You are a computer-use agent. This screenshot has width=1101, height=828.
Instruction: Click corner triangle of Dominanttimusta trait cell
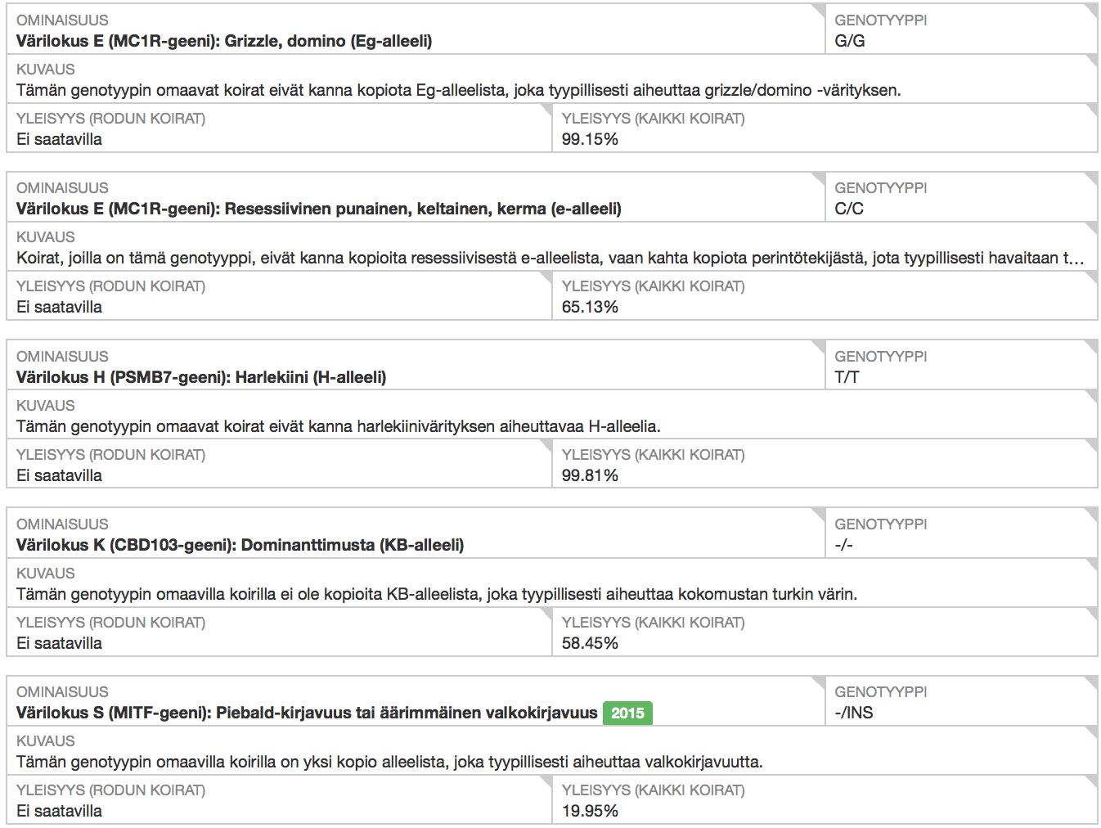(819, 514)
